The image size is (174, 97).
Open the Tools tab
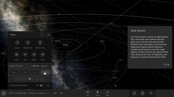pos(107,93)
